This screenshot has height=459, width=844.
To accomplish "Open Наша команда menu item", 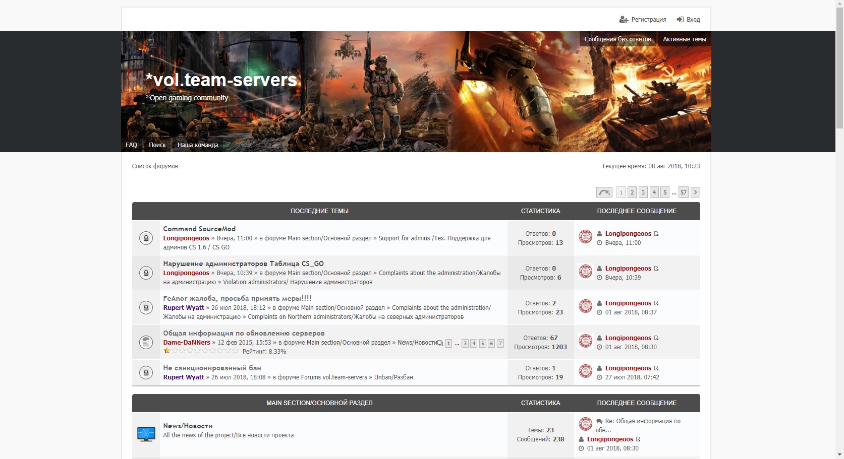I will point(198,145).
